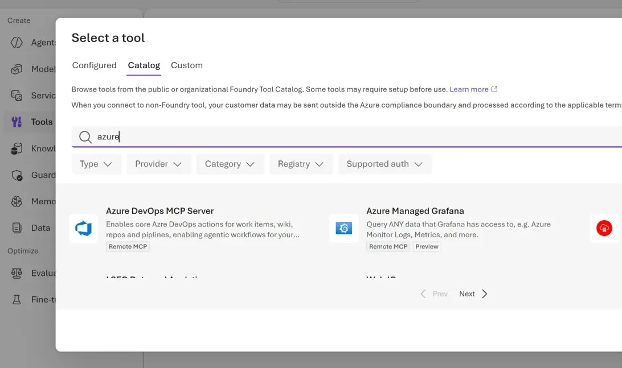Open Guardrails shield icon in sidebar

[x=17, y=175]
